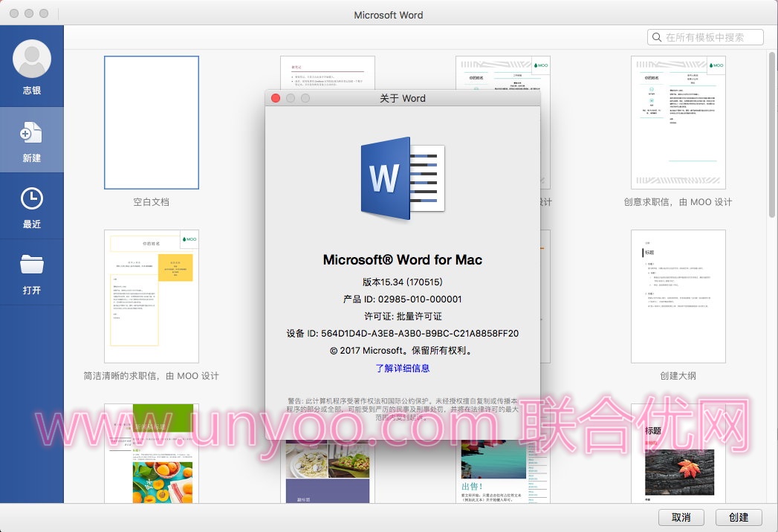This screenshot has width=778, height=532.
Task: Click the 版本15.34 (170515) text
Action: [403, 282]
